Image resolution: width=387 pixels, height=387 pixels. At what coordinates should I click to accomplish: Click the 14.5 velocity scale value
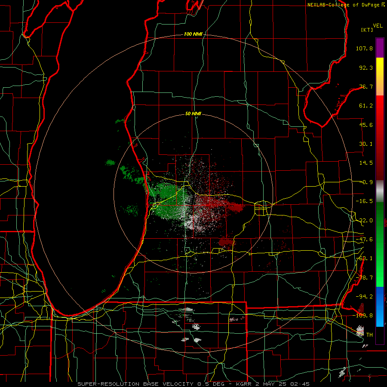(366, 163)
